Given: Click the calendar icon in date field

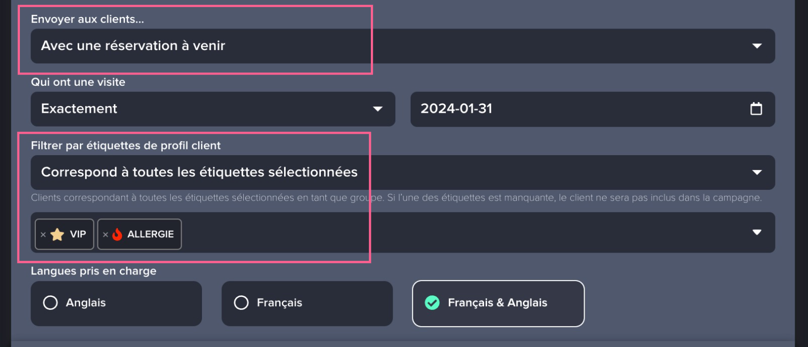Looking at the screenshot, I should (756, 109).
